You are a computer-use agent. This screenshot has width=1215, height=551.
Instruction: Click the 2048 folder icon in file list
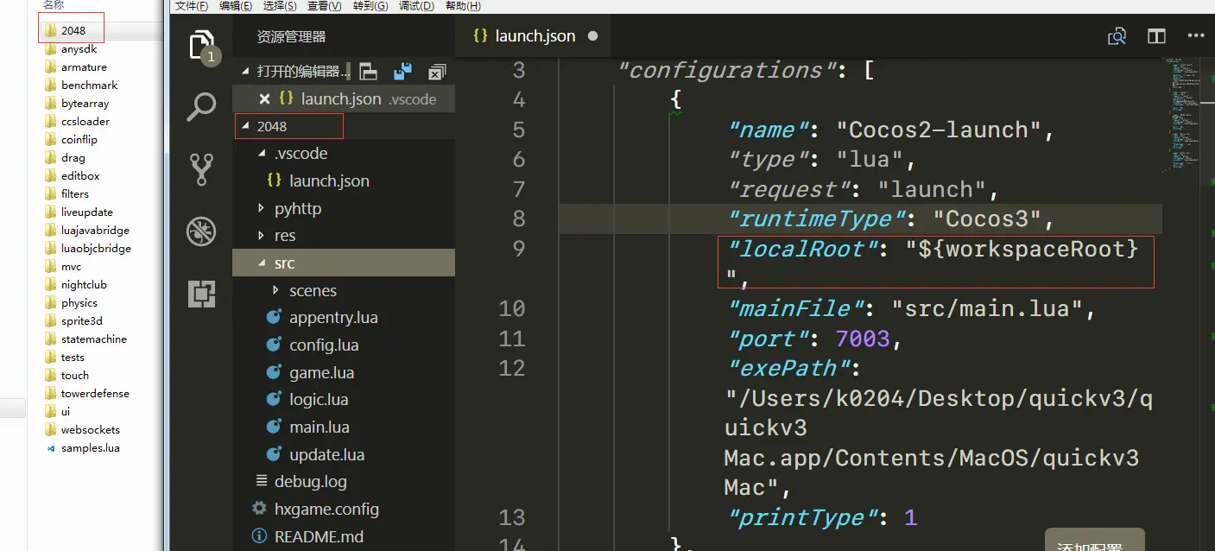(50, 30)
